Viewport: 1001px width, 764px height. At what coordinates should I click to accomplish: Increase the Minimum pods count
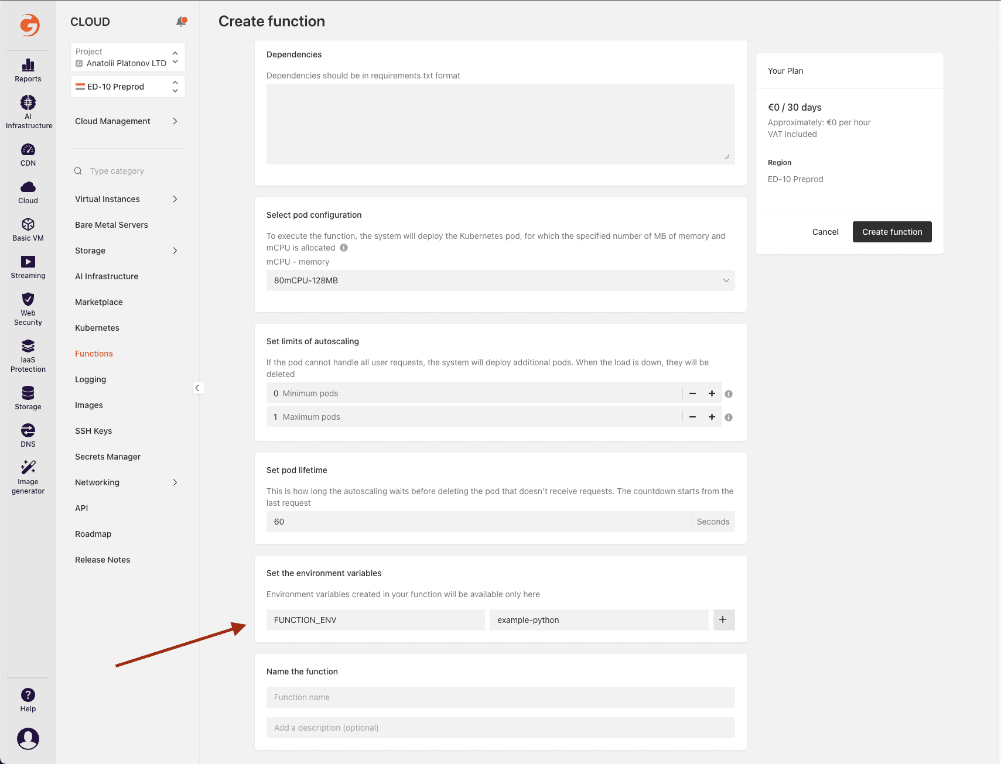coord(712,393)
